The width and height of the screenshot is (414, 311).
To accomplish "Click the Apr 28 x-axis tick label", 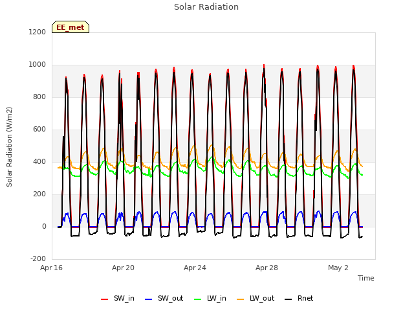I will coord(267,268).
